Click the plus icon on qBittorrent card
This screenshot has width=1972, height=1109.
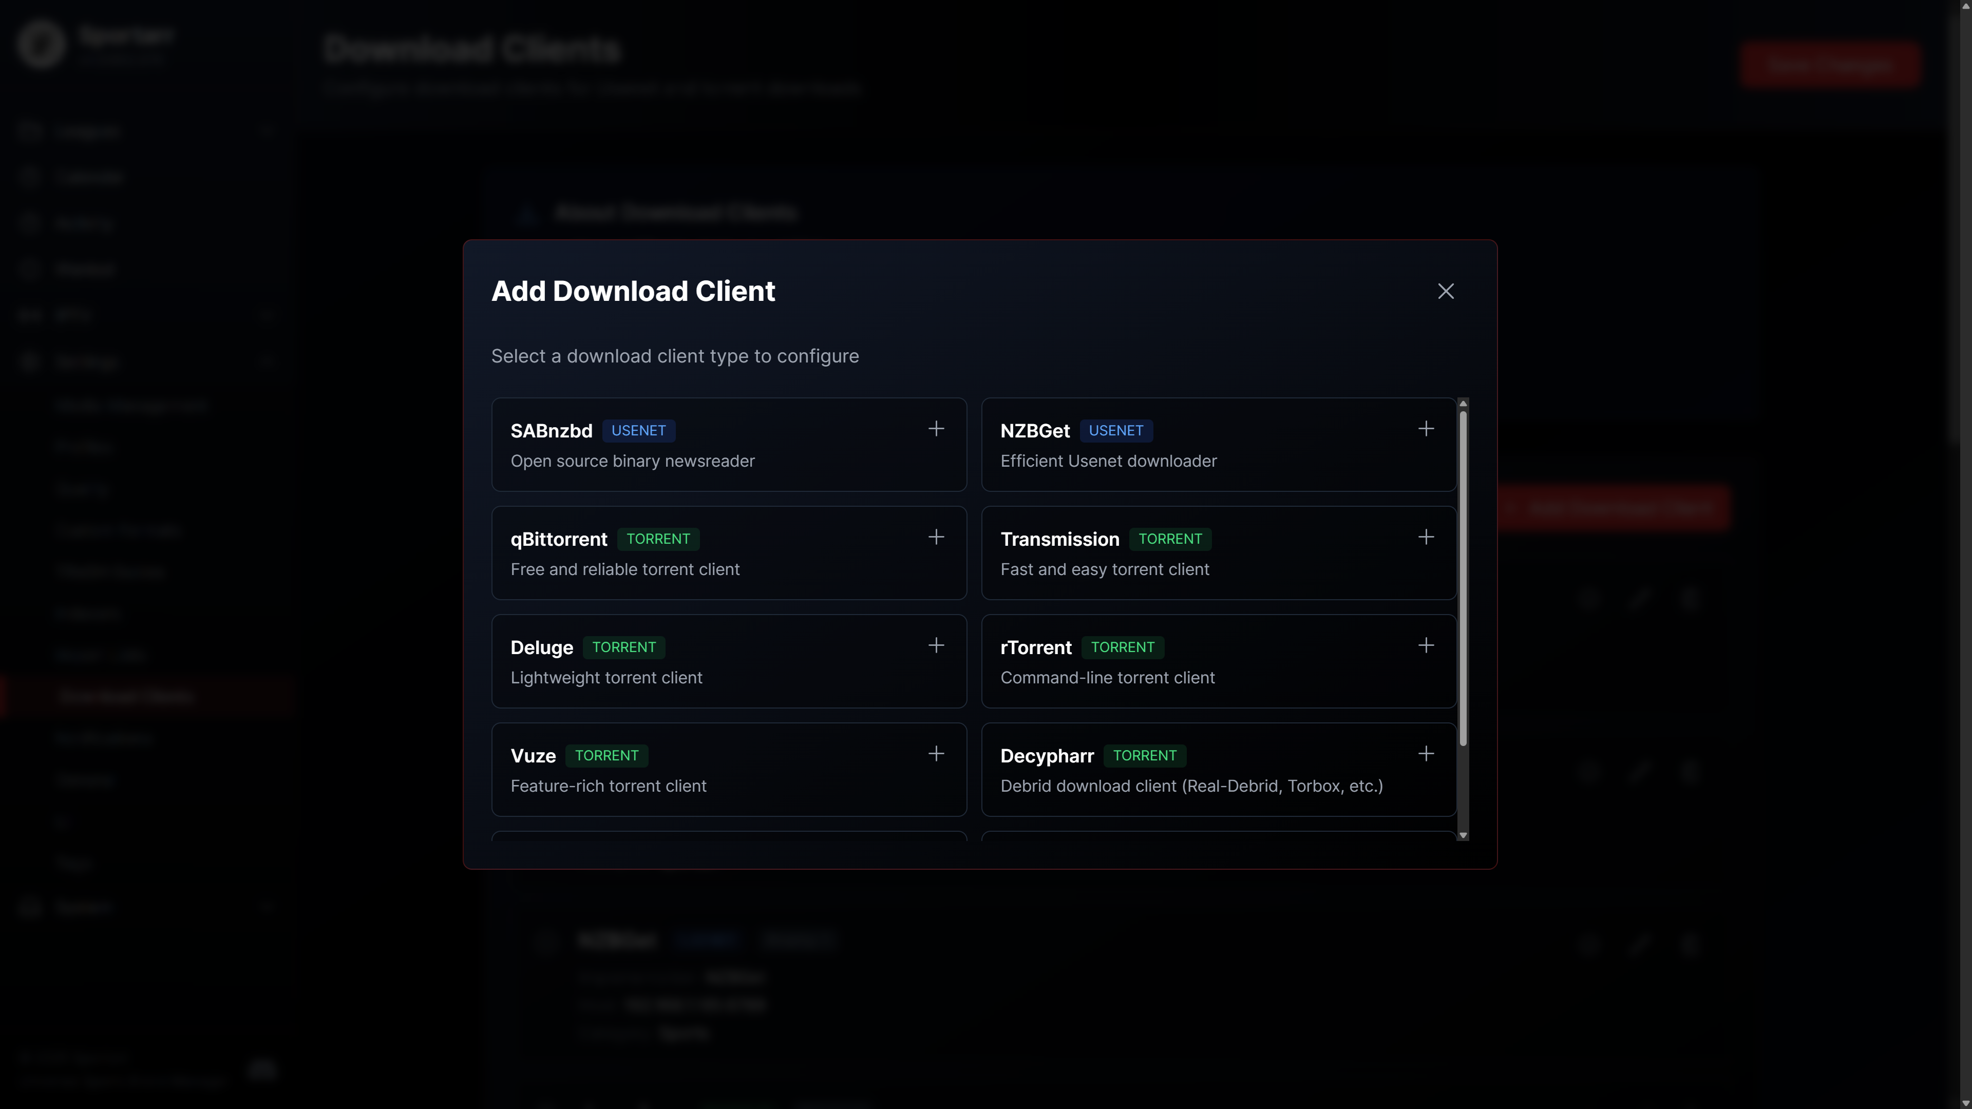pos(936,537)
